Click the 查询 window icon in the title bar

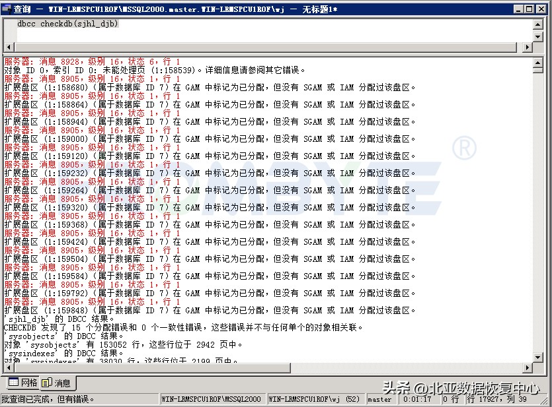tap(7, 9)
